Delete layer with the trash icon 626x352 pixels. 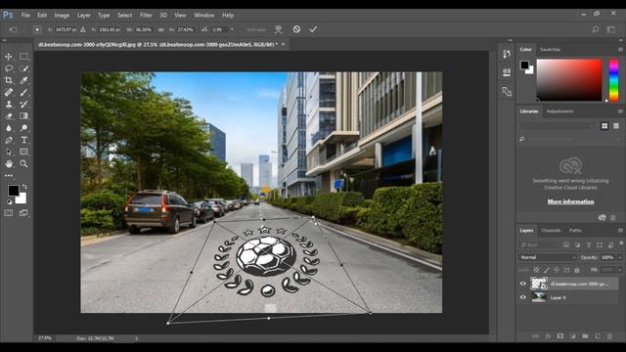(x=609, y=336)
